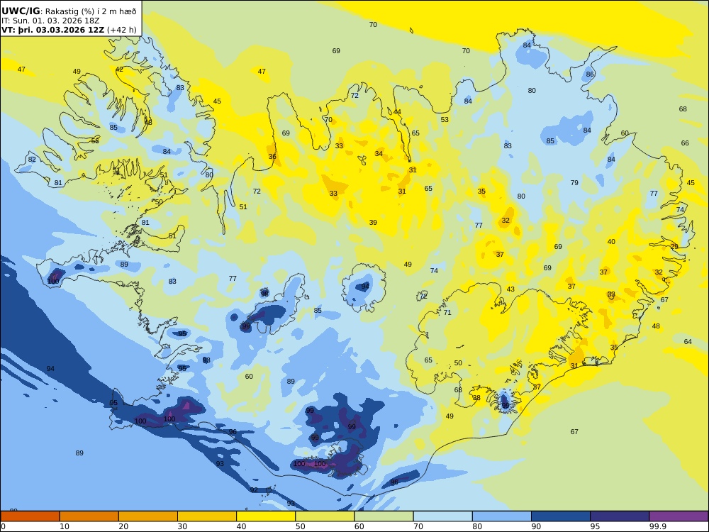Click the humidity value '64' on the map

tap(688, 342)
